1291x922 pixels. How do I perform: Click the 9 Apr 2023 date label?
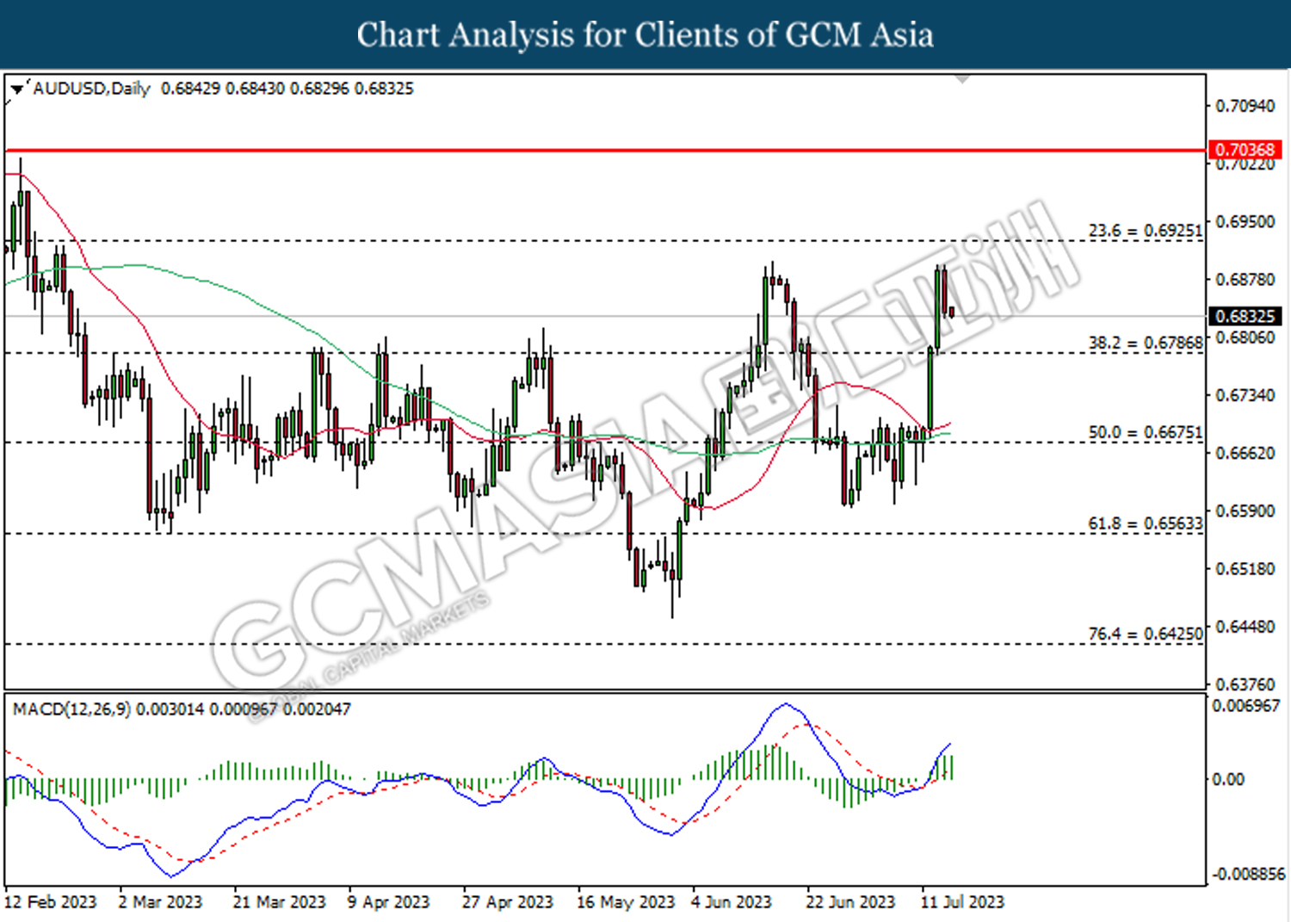388,902
